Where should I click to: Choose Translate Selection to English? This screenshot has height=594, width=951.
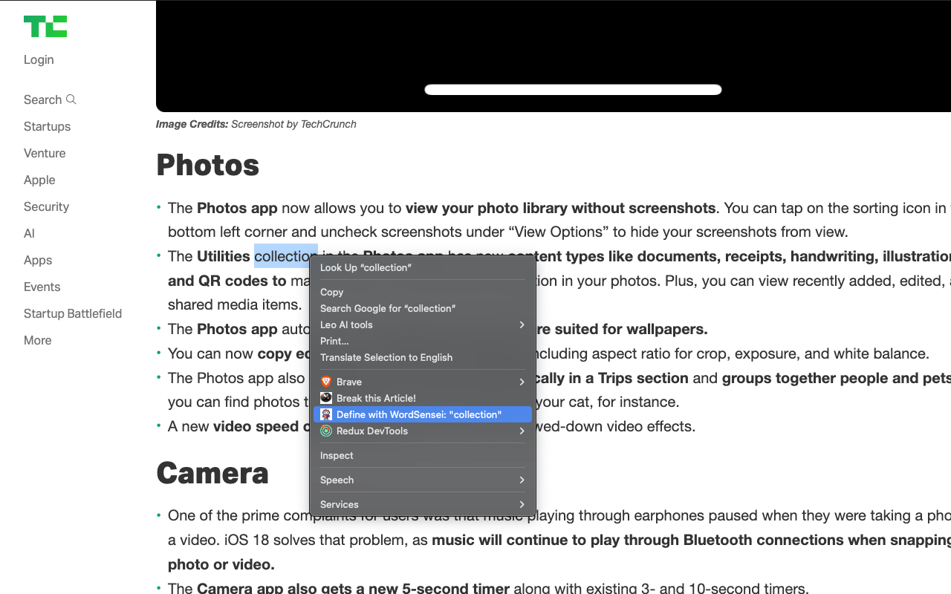[x=423, y=357]
